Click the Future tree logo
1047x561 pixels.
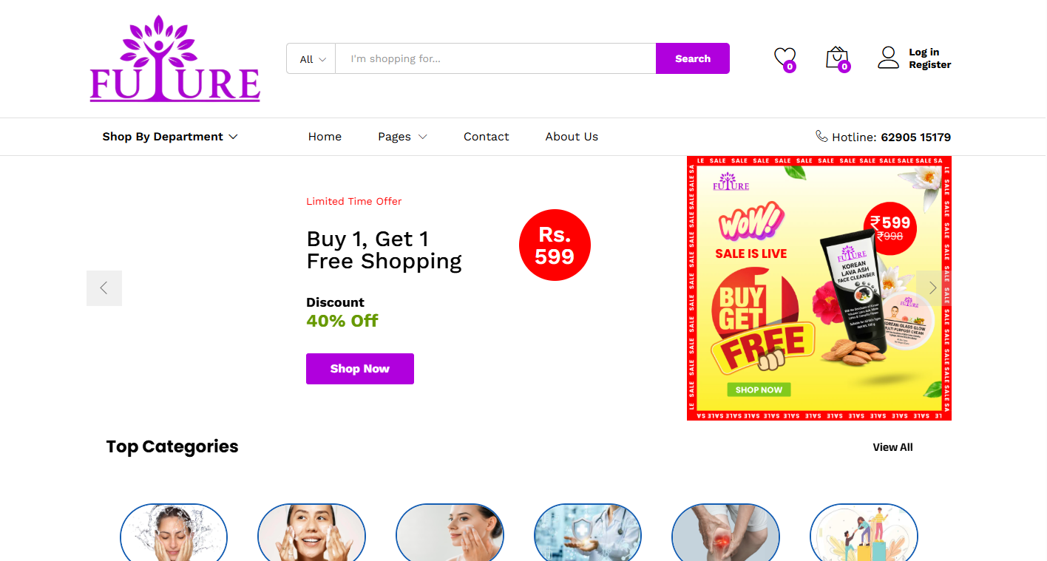tap(174, 58)
